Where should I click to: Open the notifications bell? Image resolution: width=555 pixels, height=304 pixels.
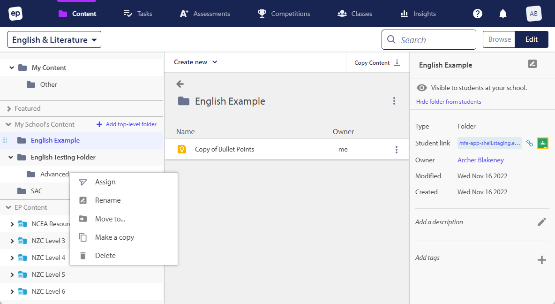point(503,14)
